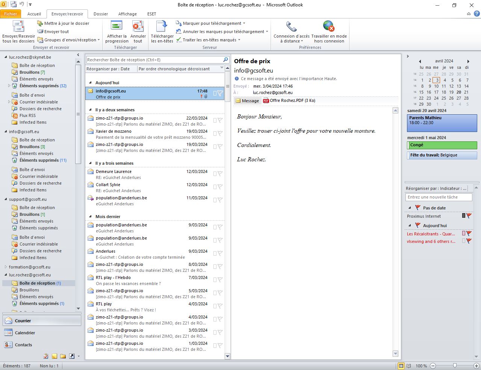Click the Envoyer tout ribbon icon
The height and width of the screenshot is (370, 481).
pyautogui.click(x=40, y=32)
